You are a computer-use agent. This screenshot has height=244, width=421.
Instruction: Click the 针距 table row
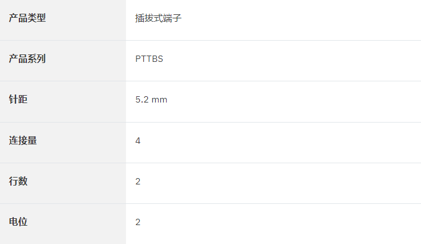(211, 102)
